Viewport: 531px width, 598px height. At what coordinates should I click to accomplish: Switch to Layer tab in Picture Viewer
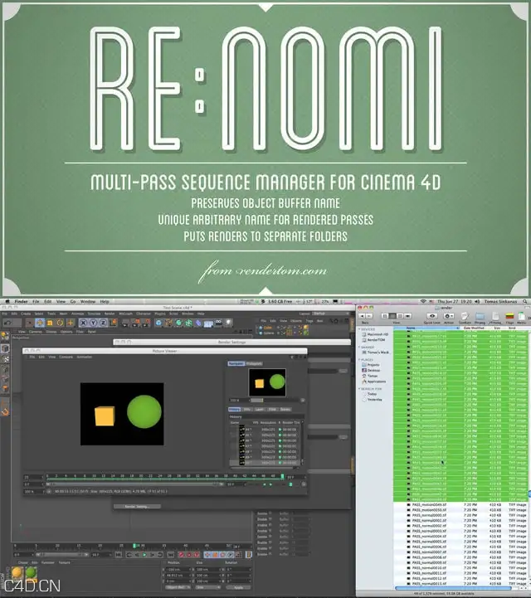point(260,409)
